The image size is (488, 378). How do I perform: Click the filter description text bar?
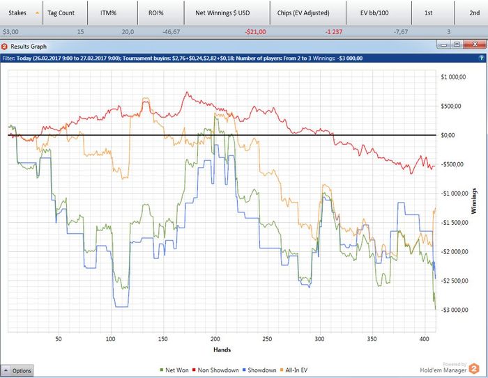pos(244,58)
